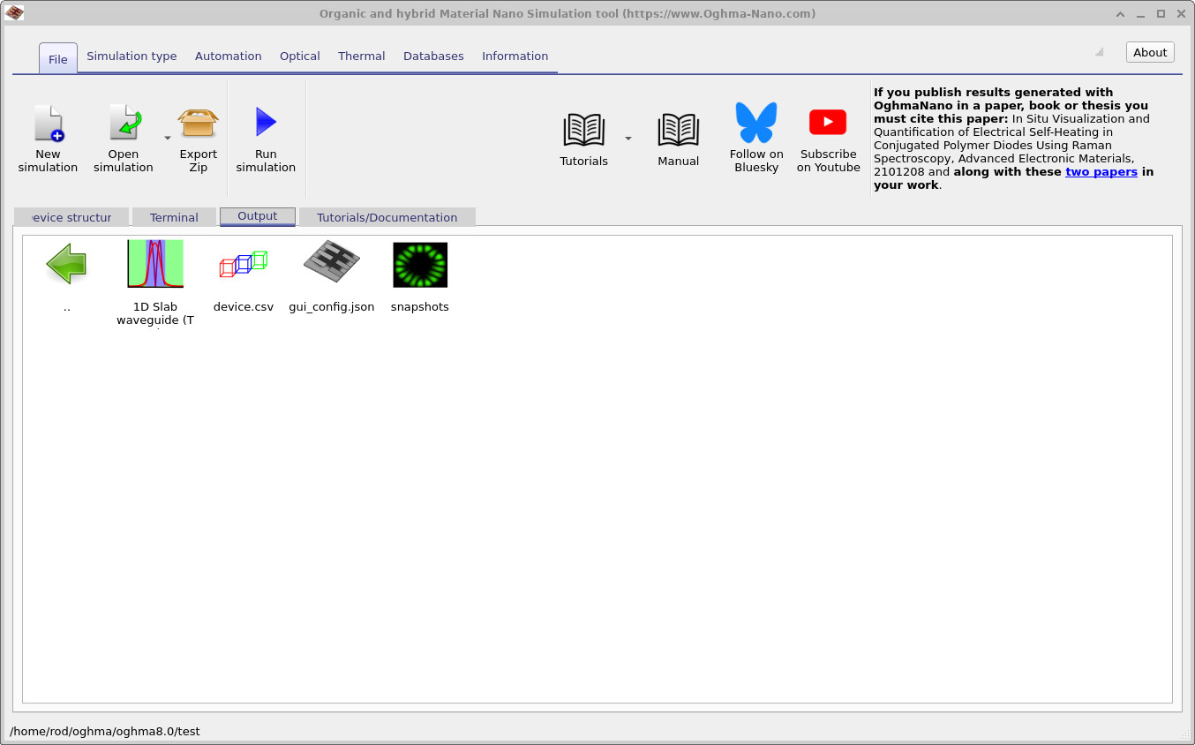Export the simulation as Zip
This screenshot has width=1195, height=745.
(x=198, y=124)
